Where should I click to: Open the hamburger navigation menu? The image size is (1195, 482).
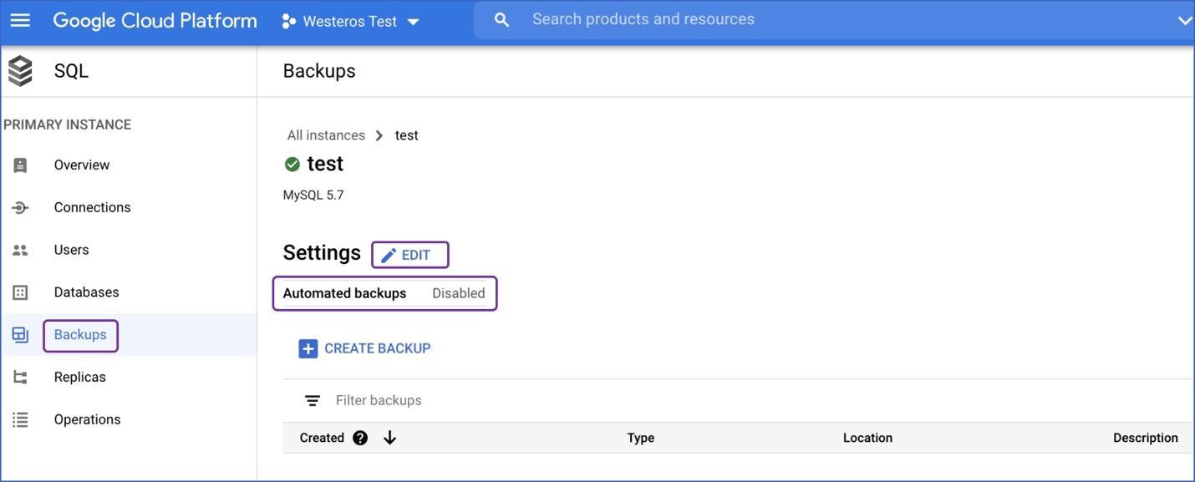pyautogui.click(x=20, y=20)
